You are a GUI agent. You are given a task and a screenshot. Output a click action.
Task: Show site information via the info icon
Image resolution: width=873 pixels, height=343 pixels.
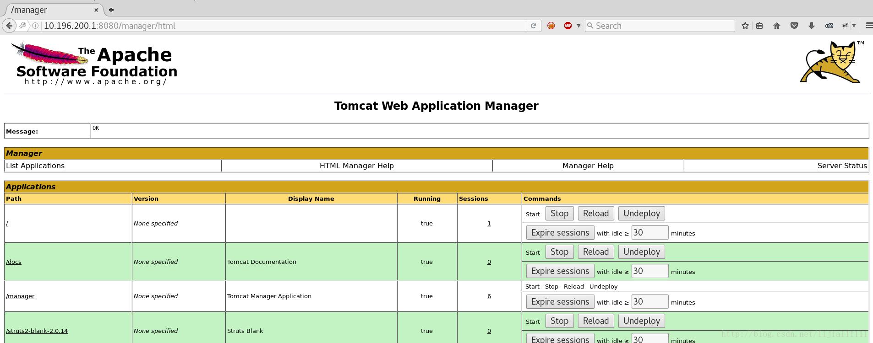click(35, 26)
